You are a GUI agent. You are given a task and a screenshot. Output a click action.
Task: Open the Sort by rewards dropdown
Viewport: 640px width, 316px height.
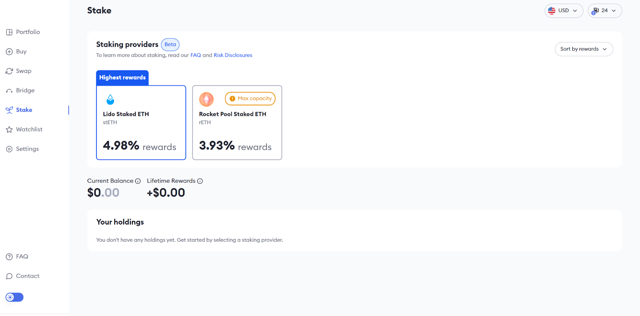tap(584, 49)
